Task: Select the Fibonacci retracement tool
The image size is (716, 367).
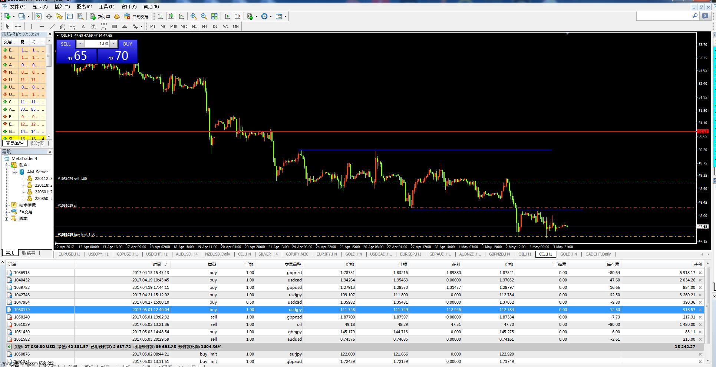Action: point(73,26)
